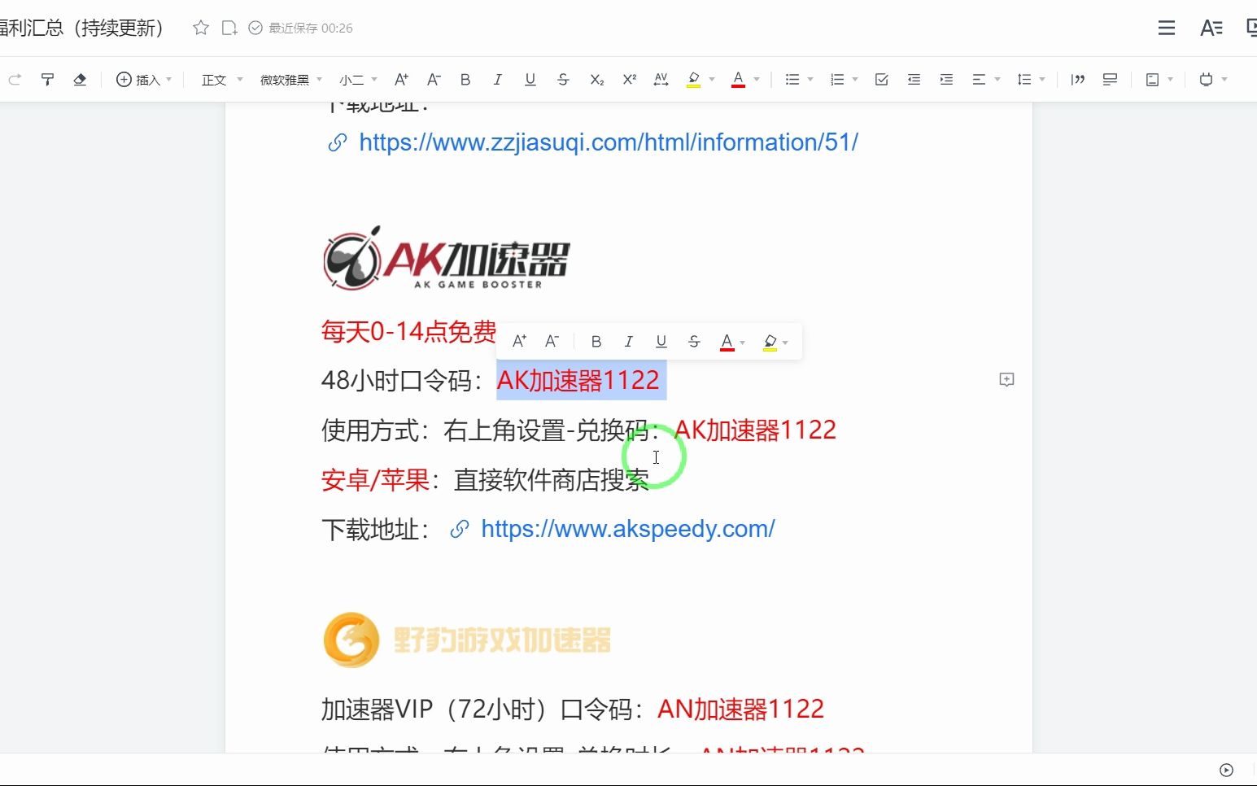1257x786 pixels.
Task: Click the text AN加速器1122 code
Action: tap(740, 709)
